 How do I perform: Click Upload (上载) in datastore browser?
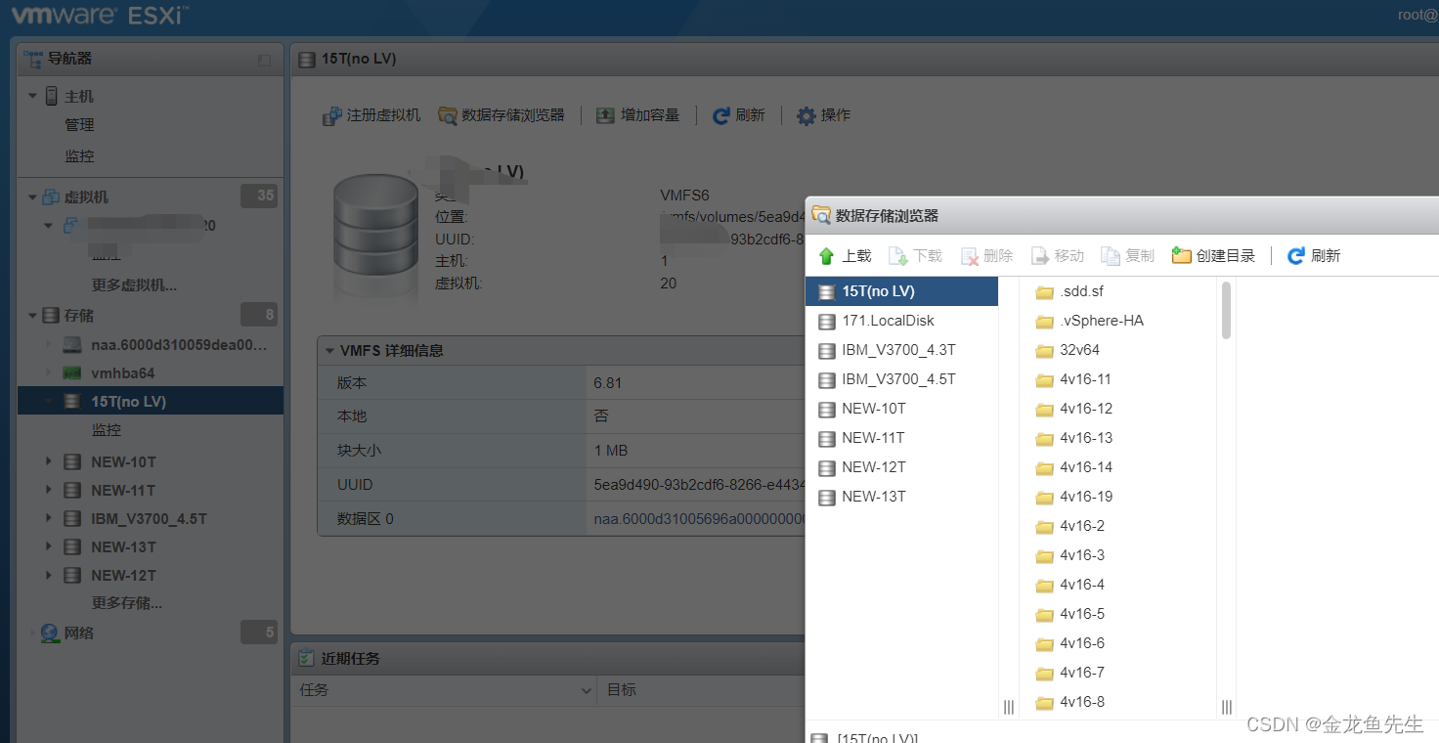[845, 256]
